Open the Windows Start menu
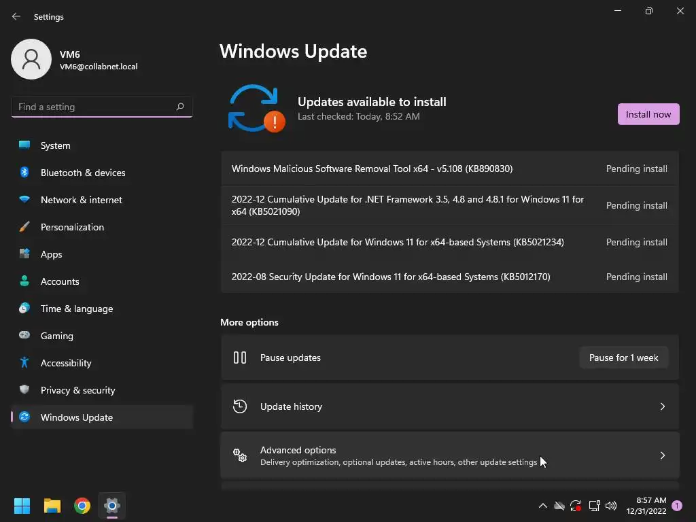 pos(22,506)
